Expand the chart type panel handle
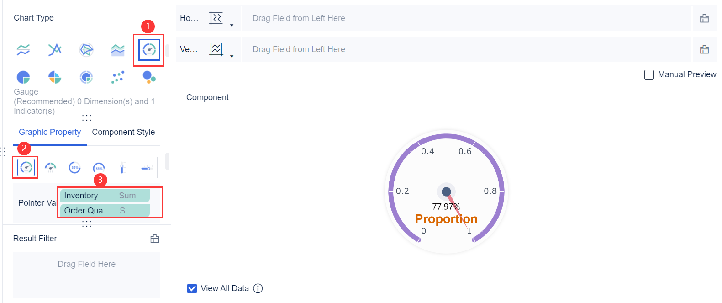 click(x=86, y=117)
